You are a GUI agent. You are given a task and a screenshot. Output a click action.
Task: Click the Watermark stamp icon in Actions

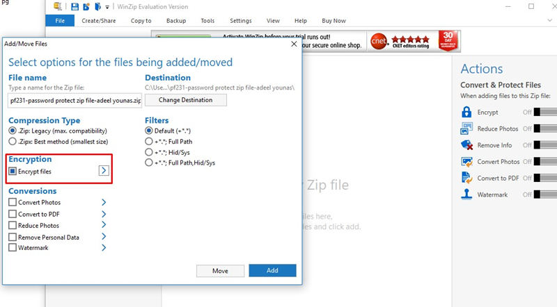(x=466, y=195)
